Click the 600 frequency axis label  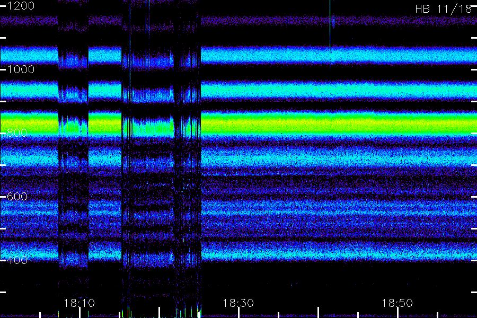[17, 197]
